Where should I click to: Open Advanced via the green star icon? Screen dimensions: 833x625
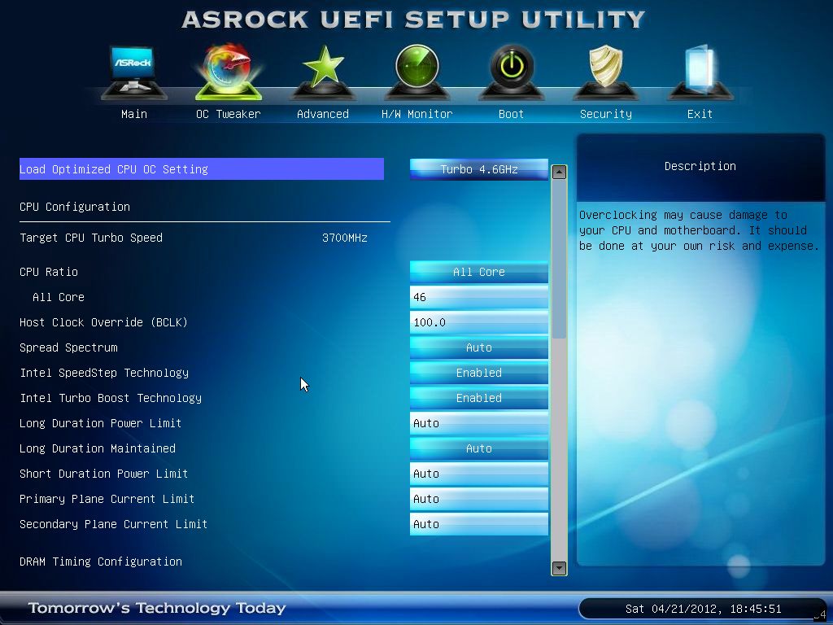point(322,72)
